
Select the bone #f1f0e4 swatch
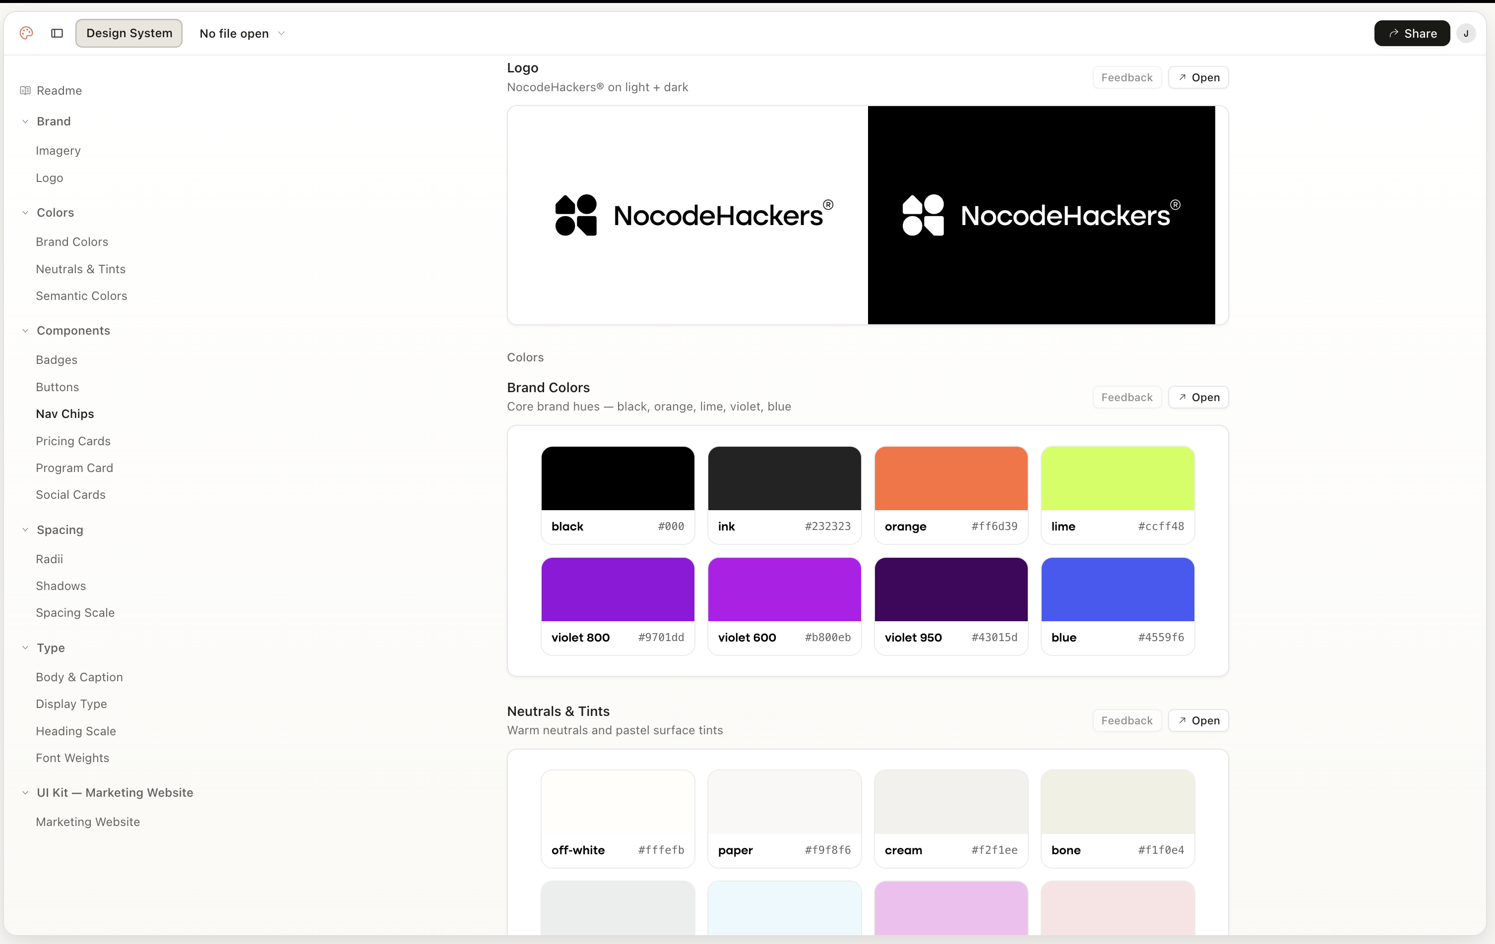pyautogui.click(x=1118, y=819)
